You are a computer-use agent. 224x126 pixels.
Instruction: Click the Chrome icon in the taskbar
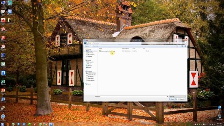[x=46, y=124]
